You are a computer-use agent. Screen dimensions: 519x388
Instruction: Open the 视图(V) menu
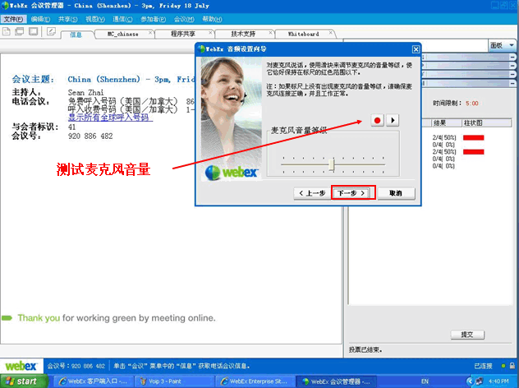(x=95, y=19)
